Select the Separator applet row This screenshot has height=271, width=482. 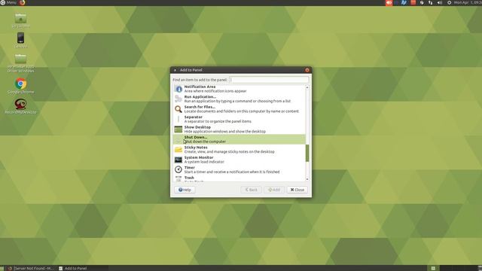point(239,119)
